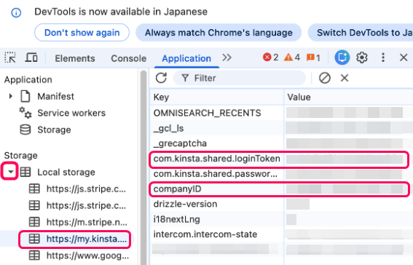The height and width of the screenshot is (265, 413).
Task: Expand the Manifest tree item arrow
Action: coord(10,96)
